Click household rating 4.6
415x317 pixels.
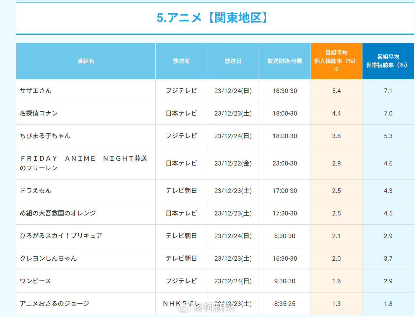pyautogui.click(x=388, y=163)
